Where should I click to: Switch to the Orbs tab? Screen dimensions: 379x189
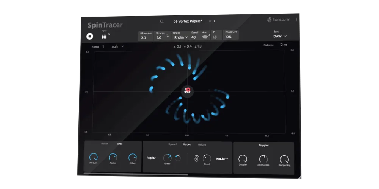pyautogui.click(x=120, y=144)
